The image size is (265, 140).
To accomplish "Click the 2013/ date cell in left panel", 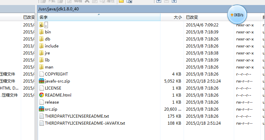I will coord(29,46).
